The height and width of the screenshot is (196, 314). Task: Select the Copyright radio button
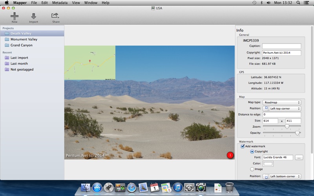[x=252, y=152]
